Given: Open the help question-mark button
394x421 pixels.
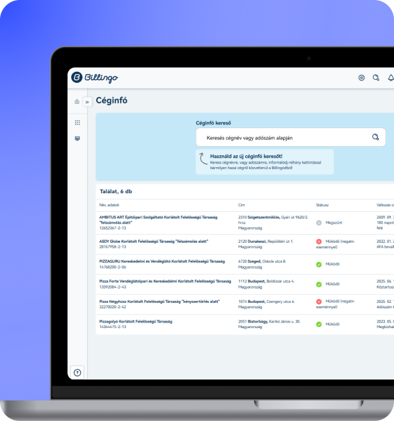Looking at the screenshot, I should (77, 373).
